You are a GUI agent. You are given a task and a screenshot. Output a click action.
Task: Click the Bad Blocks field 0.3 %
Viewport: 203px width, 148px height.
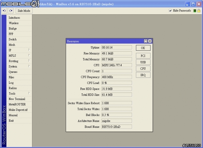117,115
